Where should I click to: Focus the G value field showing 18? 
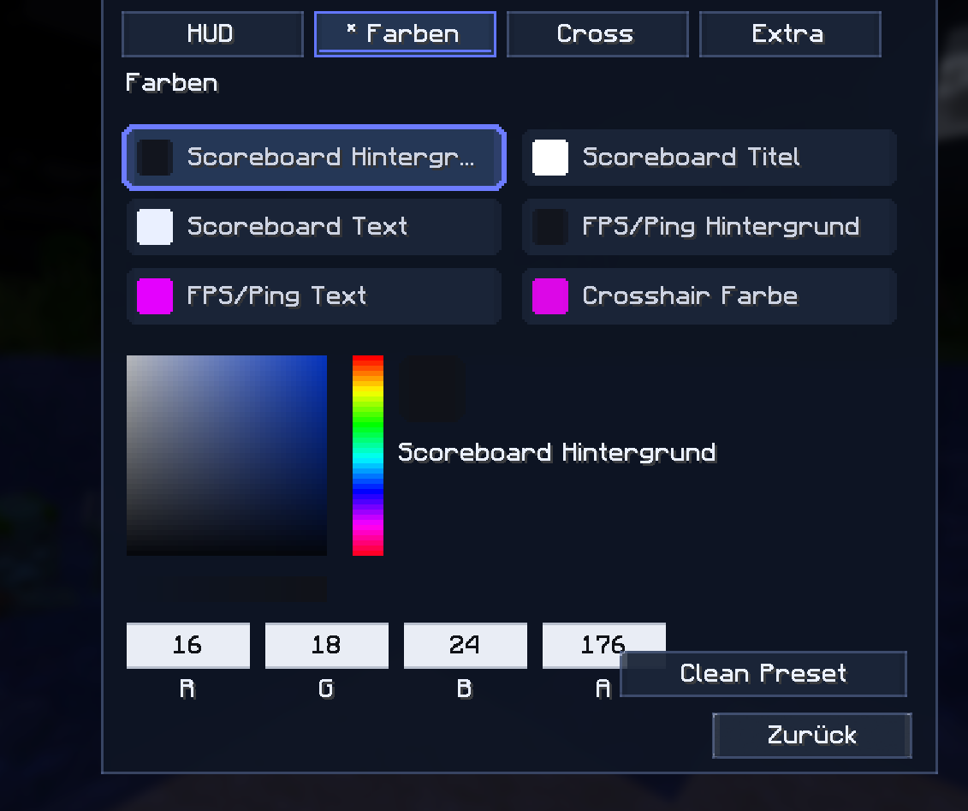point(327,646)
